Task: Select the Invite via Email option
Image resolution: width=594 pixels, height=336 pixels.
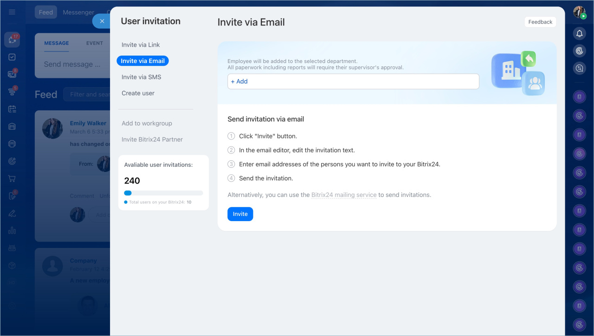Action: click(142, 61)
